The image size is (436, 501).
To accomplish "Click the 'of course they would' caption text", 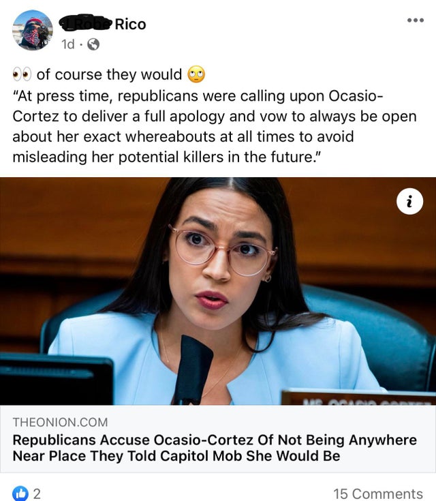I will click(x=109, y=74).
